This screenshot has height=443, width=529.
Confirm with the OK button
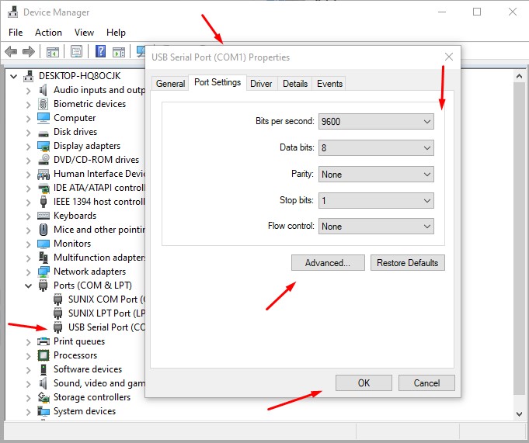click(x=364, y=383)
